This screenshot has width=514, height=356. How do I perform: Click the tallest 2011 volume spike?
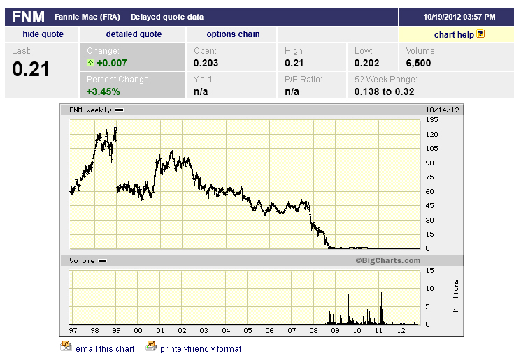[x=381, y=308]
